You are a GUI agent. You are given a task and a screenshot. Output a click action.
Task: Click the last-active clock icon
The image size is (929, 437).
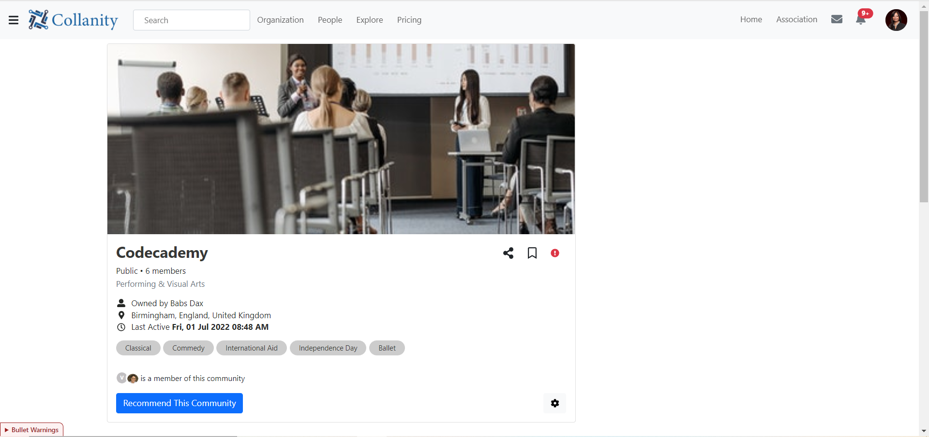click(121, 327)
